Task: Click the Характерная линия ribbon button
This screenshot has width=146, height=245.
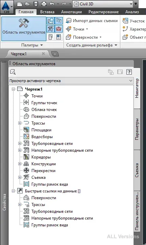Action: (x=134, y=29)
